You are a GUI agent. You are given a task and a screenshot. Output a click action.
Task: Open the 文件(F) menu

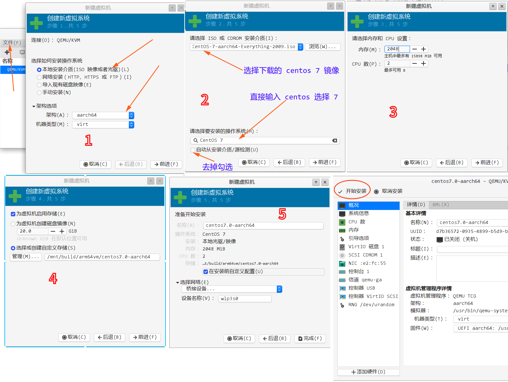[12, 42]
